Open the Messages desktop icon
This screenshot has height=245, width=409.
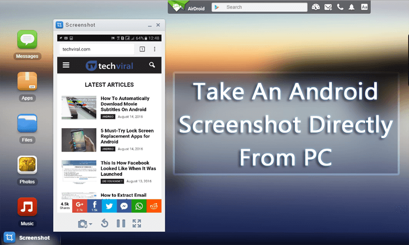(x=27, y=40)
